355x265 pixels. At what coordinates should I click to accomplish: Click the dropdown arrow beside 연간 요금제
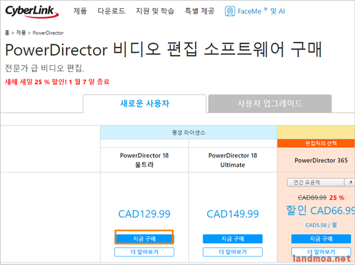350,182
